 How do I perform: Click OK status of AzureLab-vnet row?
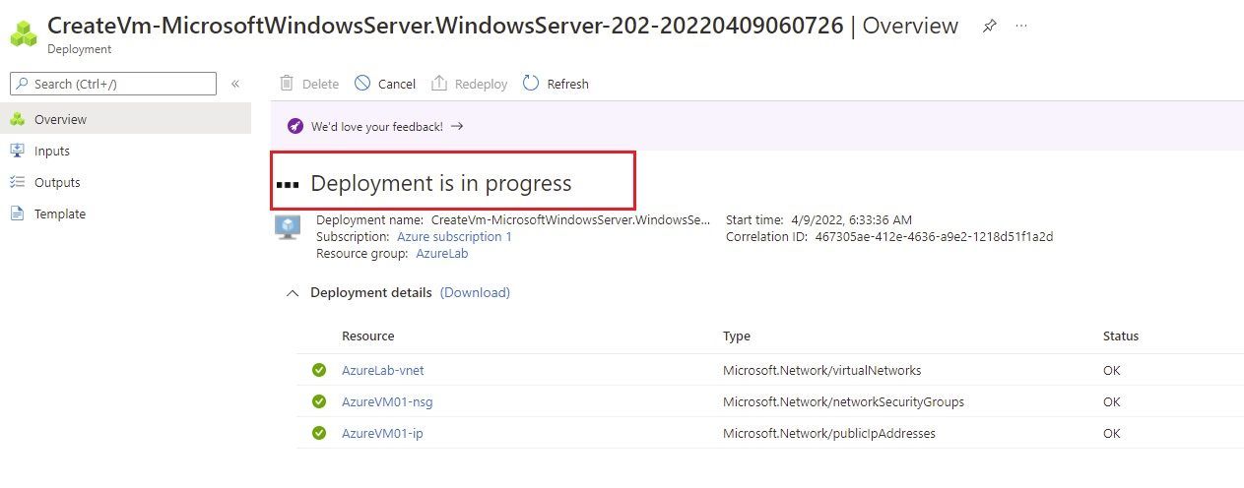click(x=1112, y=370)
